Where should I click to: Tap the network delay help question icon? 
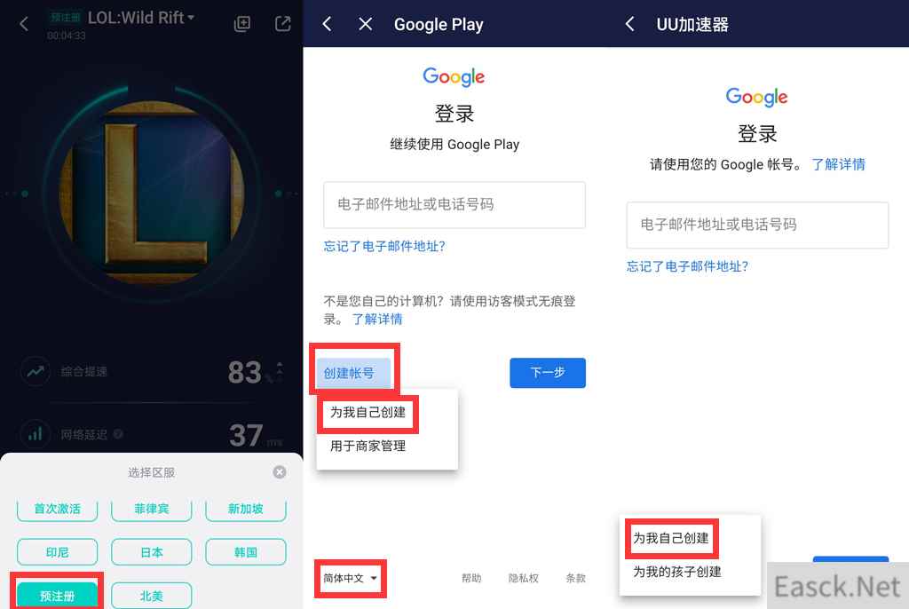pos(118,434)
